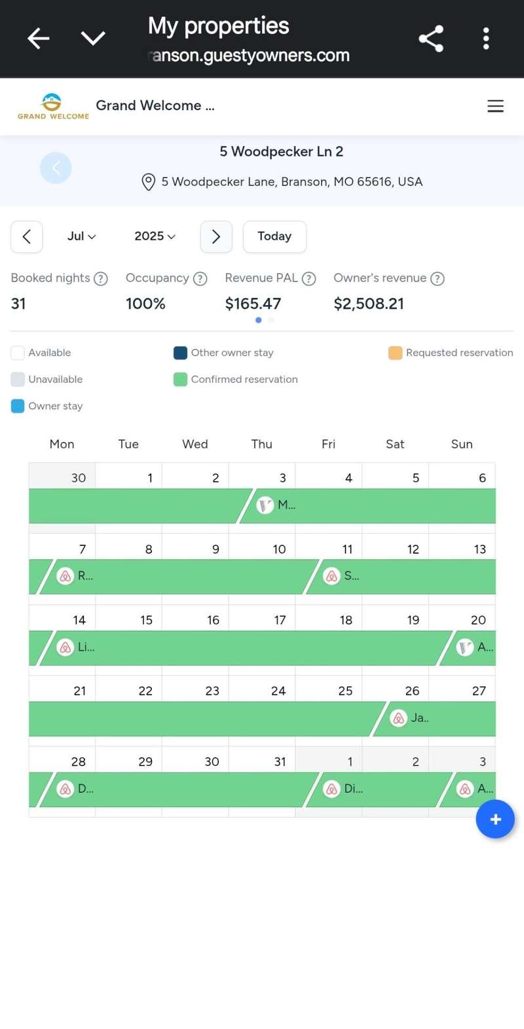This screenshot has height=1029, width=524.
Task: Click the blue plus floating button
Action: click(495, 819)
